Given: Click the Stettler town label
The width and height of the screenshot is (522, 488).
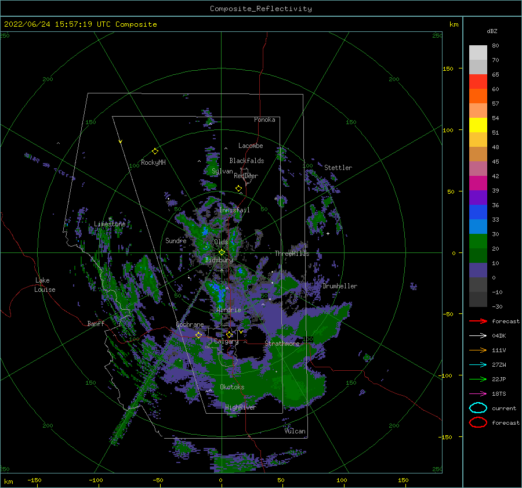Looking at the screenshot, I should (x=338, y=168).
